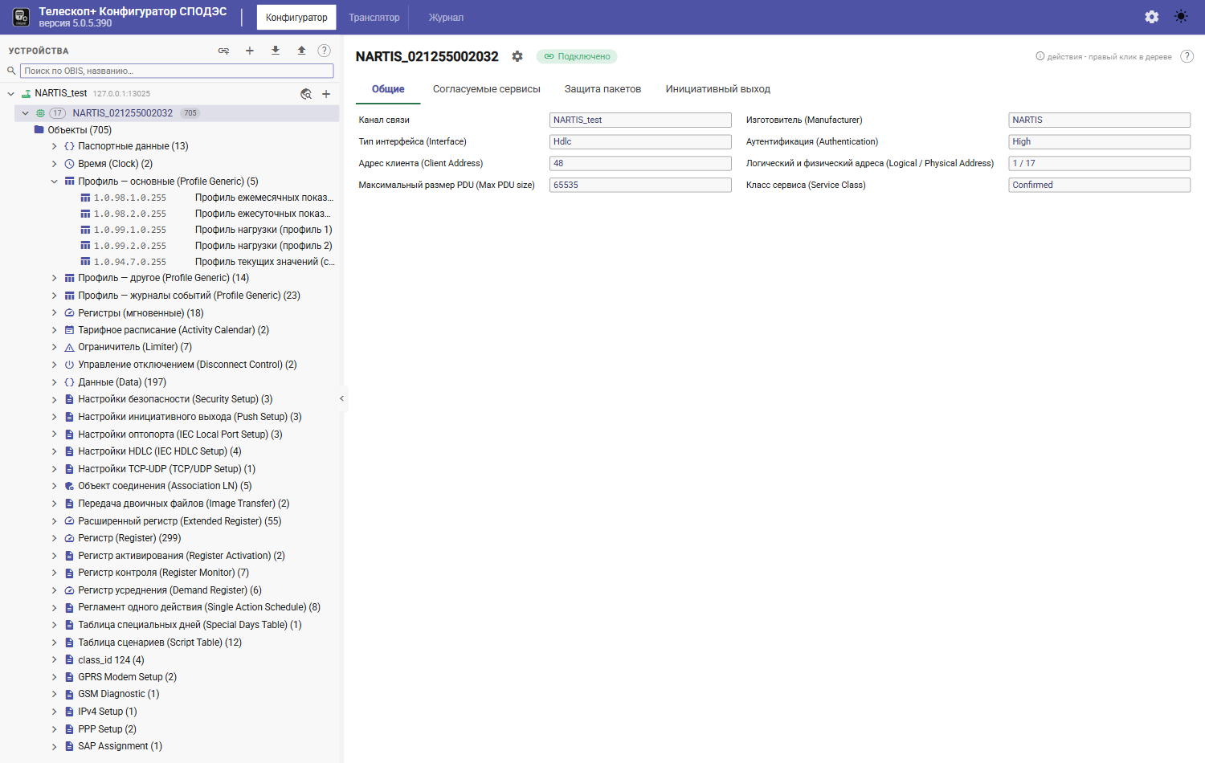The image size is (1205, 763).
Task: Click the IPv4 Setup document icon
Action: (69, 712)
